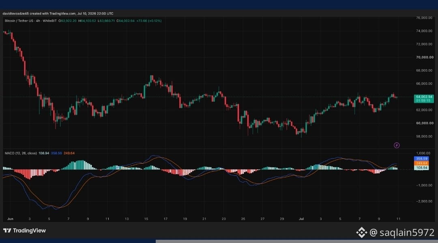
Task: Click the 23 date on time axis
Action: (x=224, y=219)
